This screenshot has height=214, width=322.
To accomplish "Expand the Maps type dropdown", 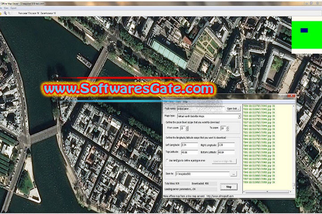I will tap(239, 116).
